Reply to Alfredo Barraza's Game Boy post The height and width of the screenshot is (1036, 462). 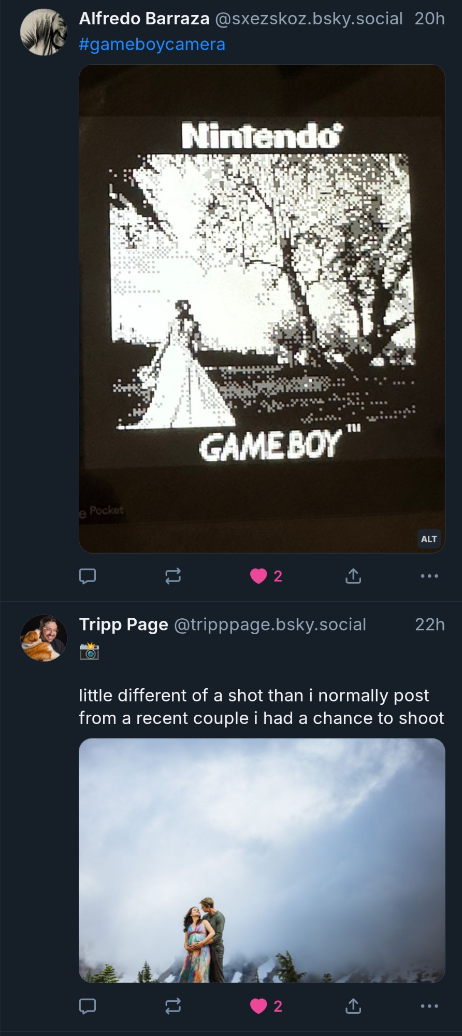tap(88, 576)
